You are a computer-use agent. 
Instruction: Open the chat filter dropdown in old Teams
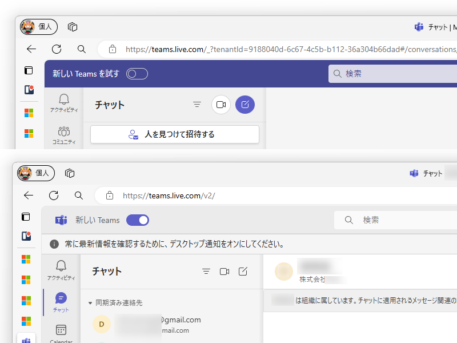coord(197,105)
